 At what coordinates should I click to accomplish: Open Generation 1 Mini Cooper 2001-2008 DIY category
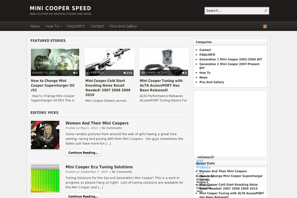coord(231,59)
